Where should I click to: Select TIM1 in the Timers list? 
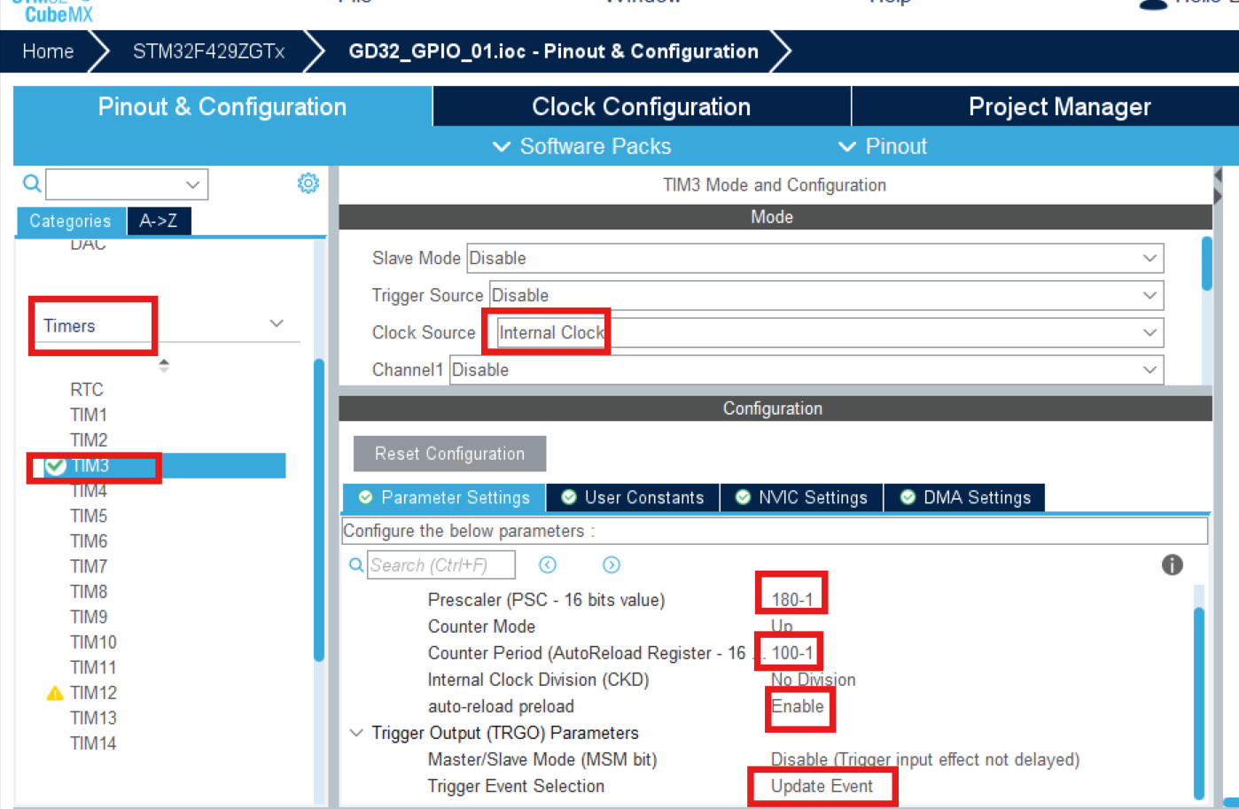[89, 415]
